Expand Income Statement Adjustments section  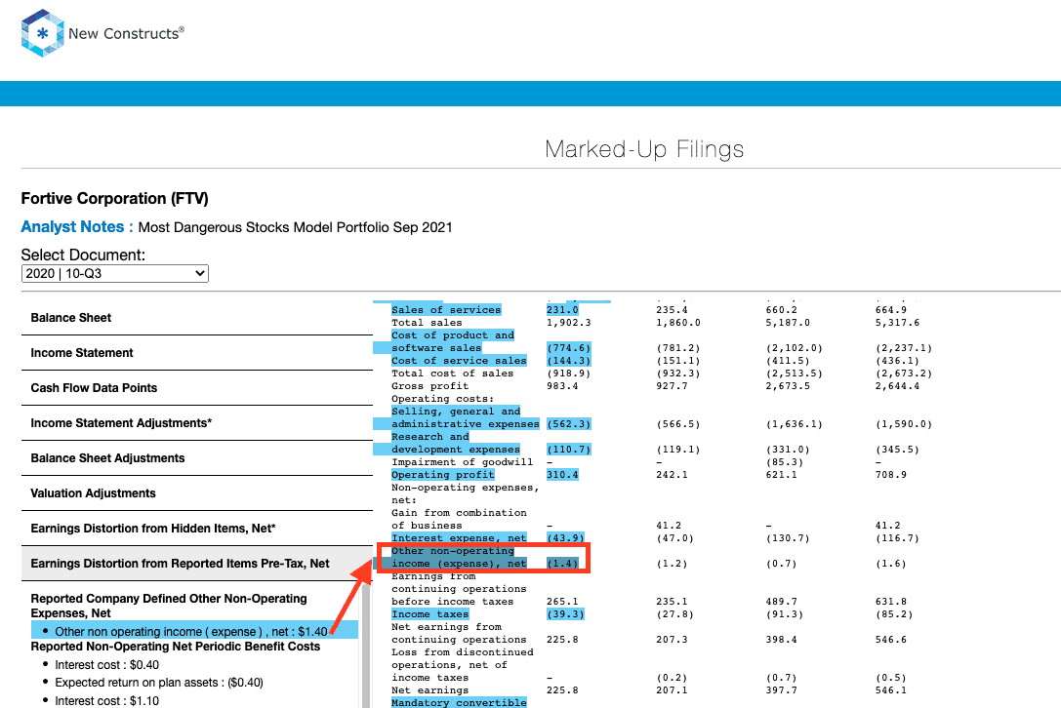pos(197,423)
